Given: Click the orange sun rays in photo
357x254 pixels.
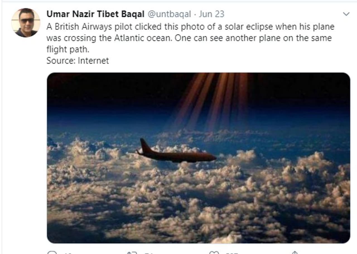Looking at the screenshot, I should coord(212,97).
